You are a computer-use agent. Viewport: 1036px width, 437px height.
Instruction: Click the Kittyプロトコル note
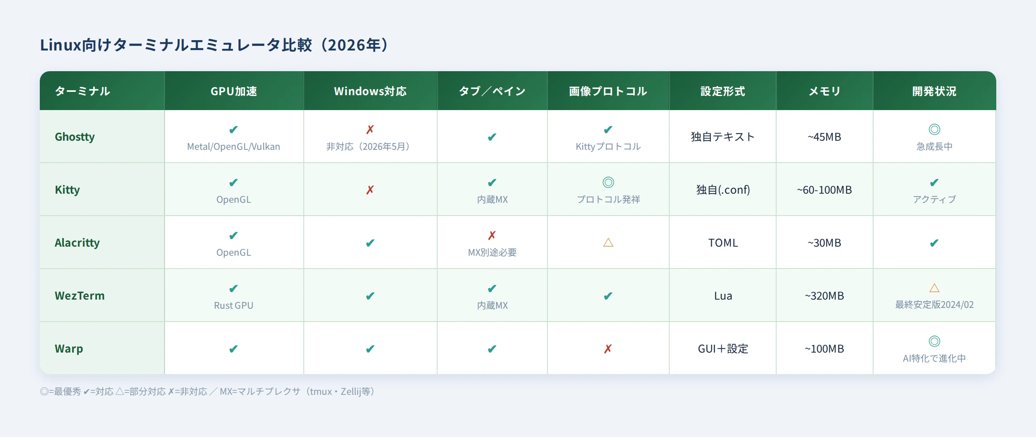[x=608, y=146]
